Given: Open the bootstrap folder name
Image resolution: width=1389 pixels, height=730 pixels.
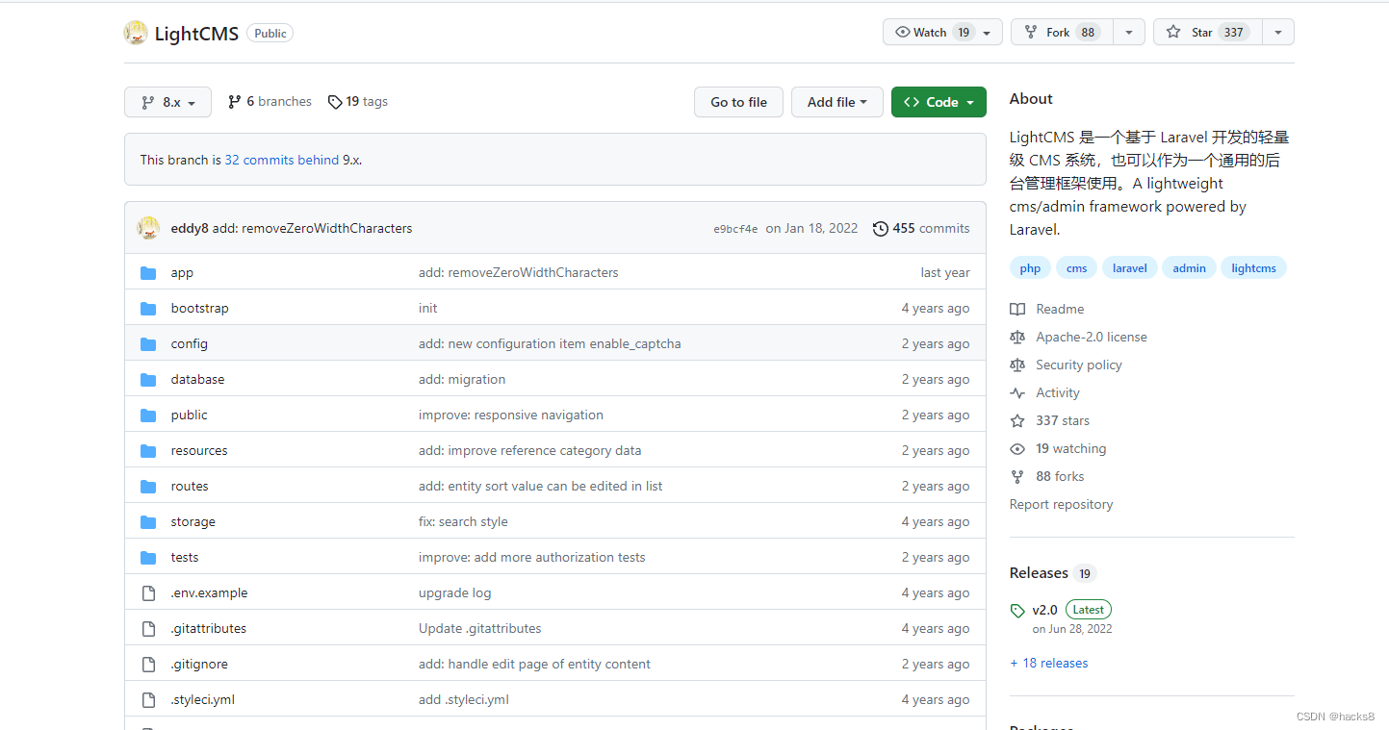Looking at the screenshot, I should [200, 308].
